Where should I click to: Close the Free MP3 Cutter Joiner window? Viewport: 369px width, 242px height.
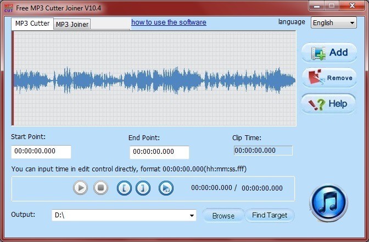point(352,5)
